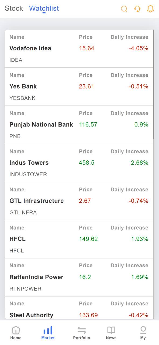Open the search magnifier icon
The height and width of the screenshot is (345, 159).
click(124, 9)
